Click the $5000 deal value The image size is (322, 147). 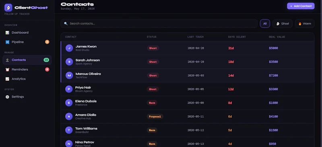coord(273,48)
